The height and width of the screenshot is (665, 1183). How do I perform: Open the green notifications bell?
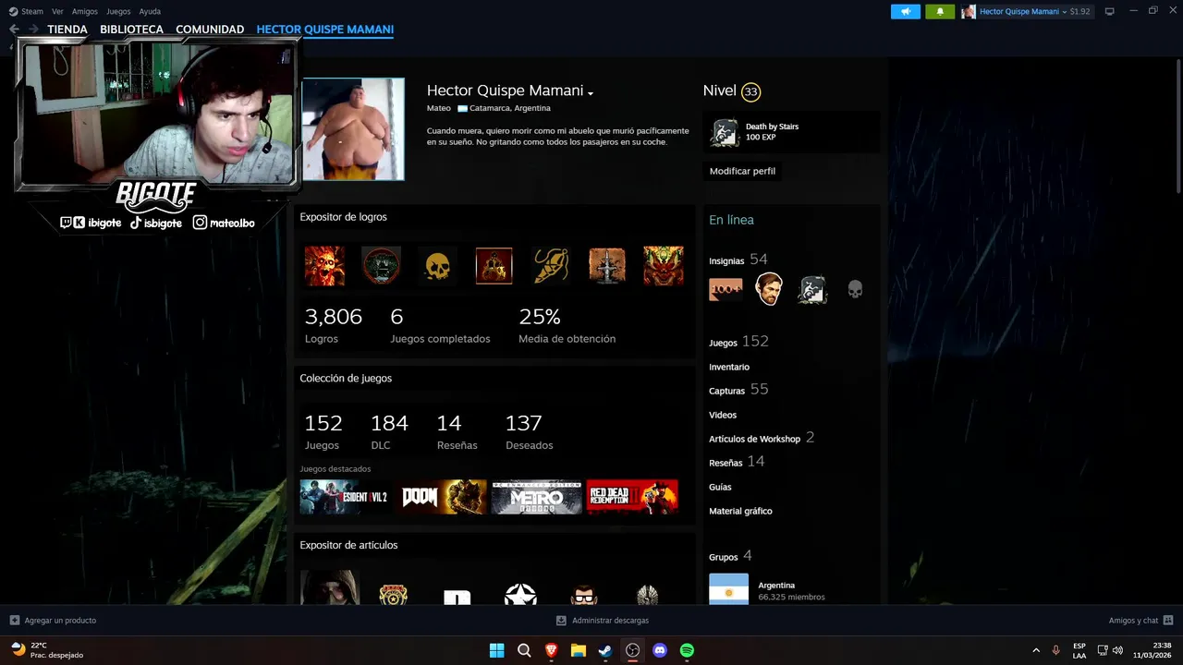point(940,11)
